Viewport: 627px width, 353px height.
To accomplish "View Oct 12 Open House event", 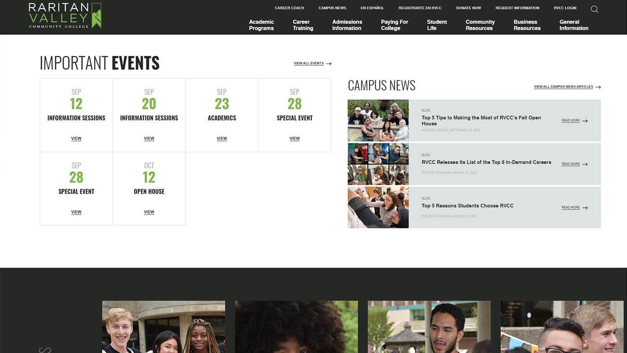I will [x=149, y=212].
